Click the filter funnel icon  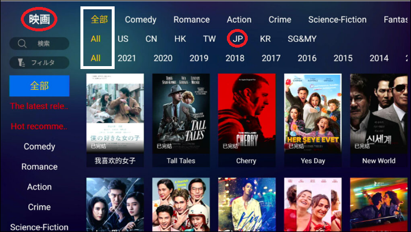coord(21,63)
